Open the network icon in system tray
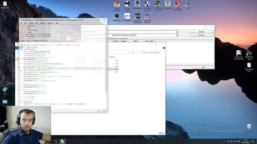The height and width of the screenshot is (144, 257). coord(231,141)
